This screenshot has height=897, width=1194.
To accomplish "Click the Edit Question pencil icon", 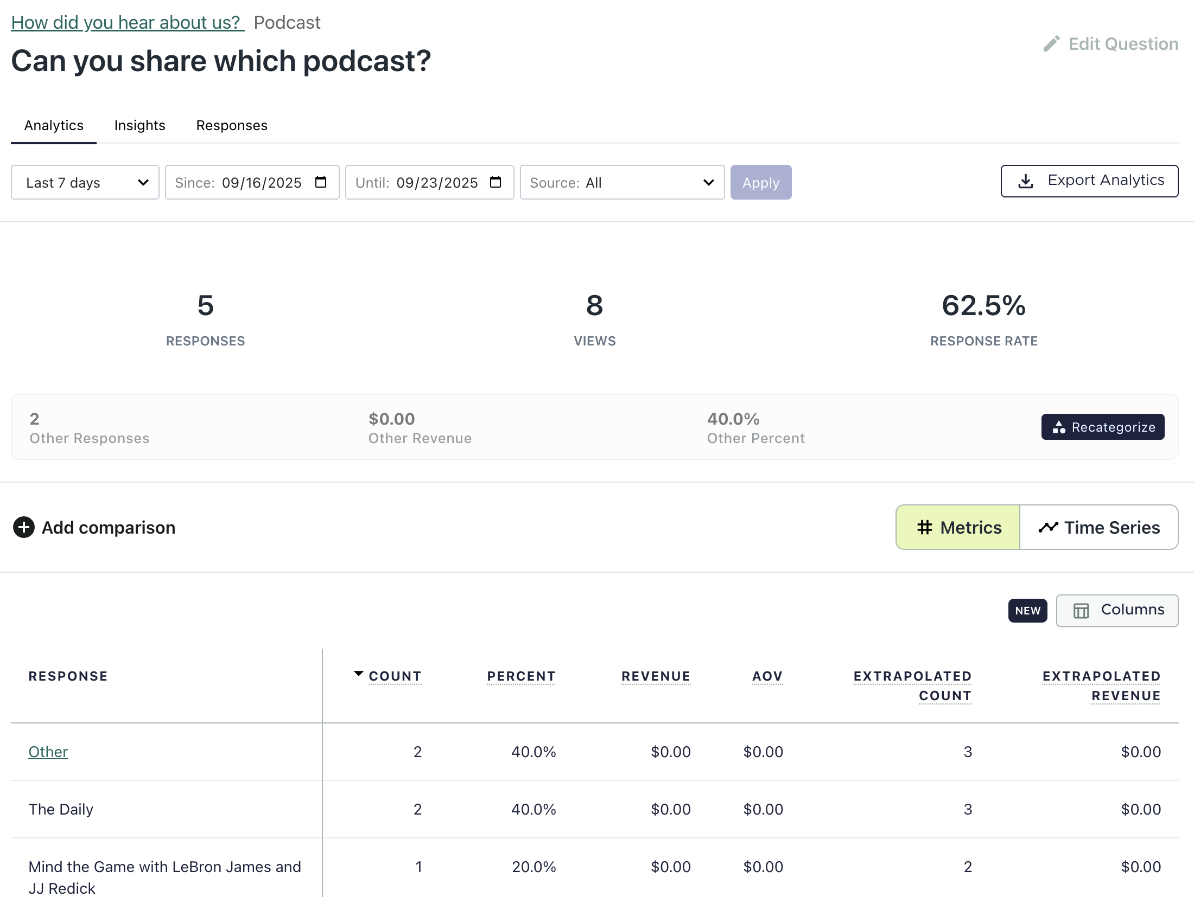I will 1051,44.
